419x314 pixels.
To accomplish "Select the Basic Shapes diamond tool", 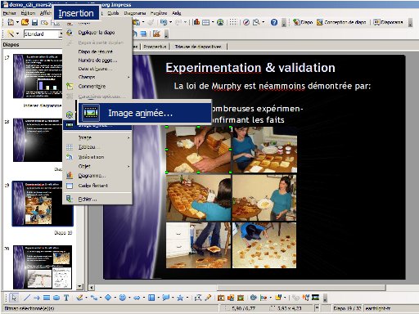I will coord(108,298).
